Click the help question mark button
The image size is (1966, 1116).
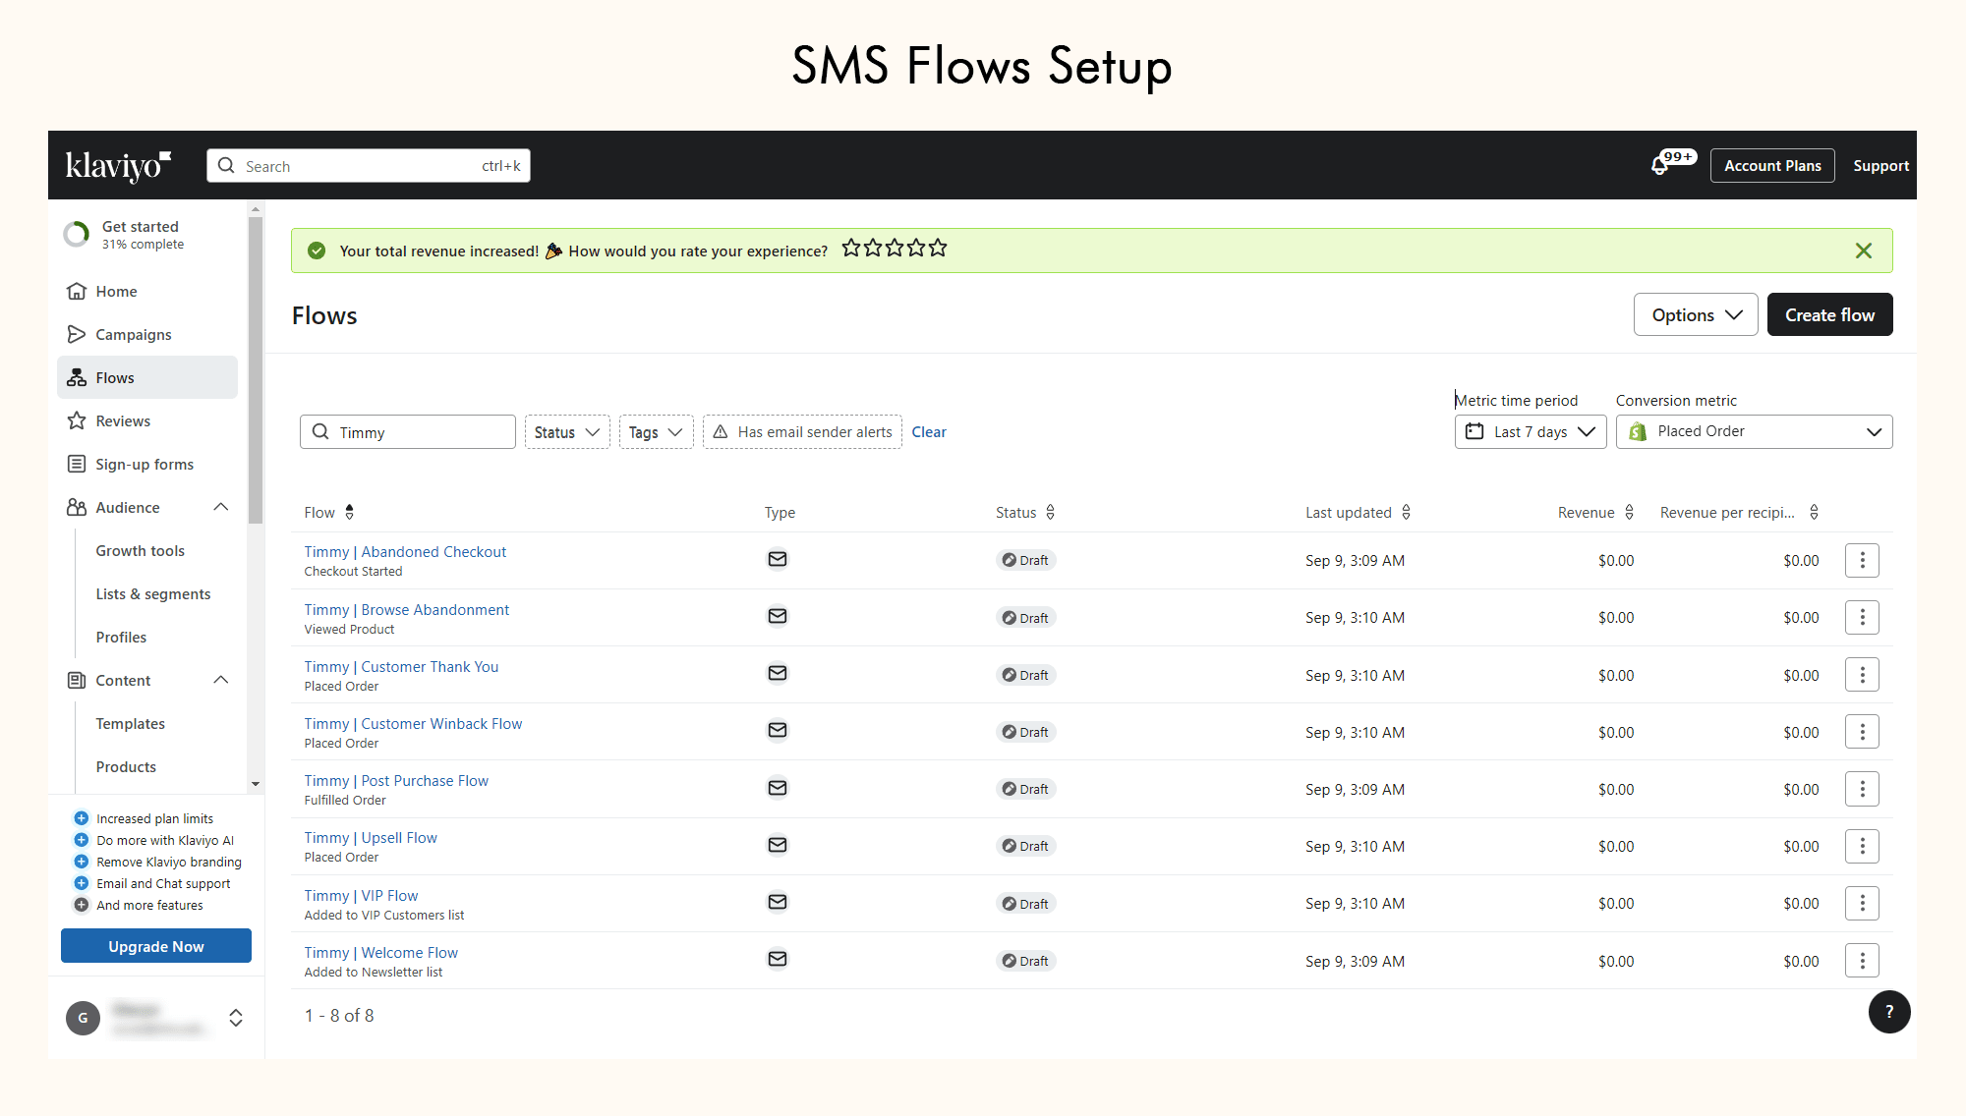(x=1888, y=1012)
